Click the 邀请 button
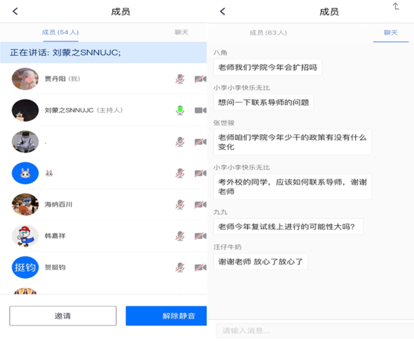 [x=63, y=316]
